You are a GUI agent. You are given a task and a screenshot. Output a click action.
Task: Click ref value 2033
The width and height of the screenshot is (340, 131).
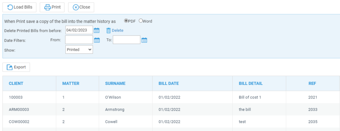click(313, 109)
